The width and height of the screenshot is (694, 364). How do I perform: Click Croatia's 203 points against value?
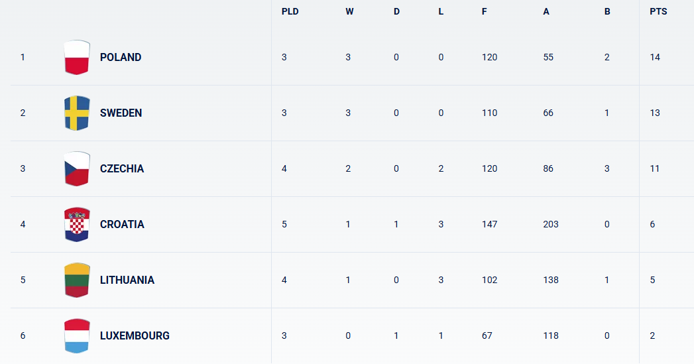coord(551,225)
